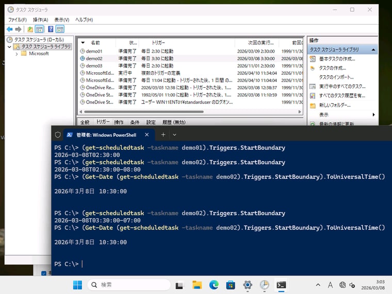The height and width of the screenshot is (294, 392).
Task: Open the 表示(V) menu
Action: [62, 20]
